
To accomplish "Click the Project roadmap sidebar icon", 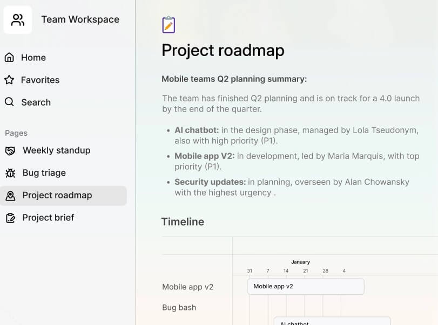I will pyautogui.click(x=10, y=196).
